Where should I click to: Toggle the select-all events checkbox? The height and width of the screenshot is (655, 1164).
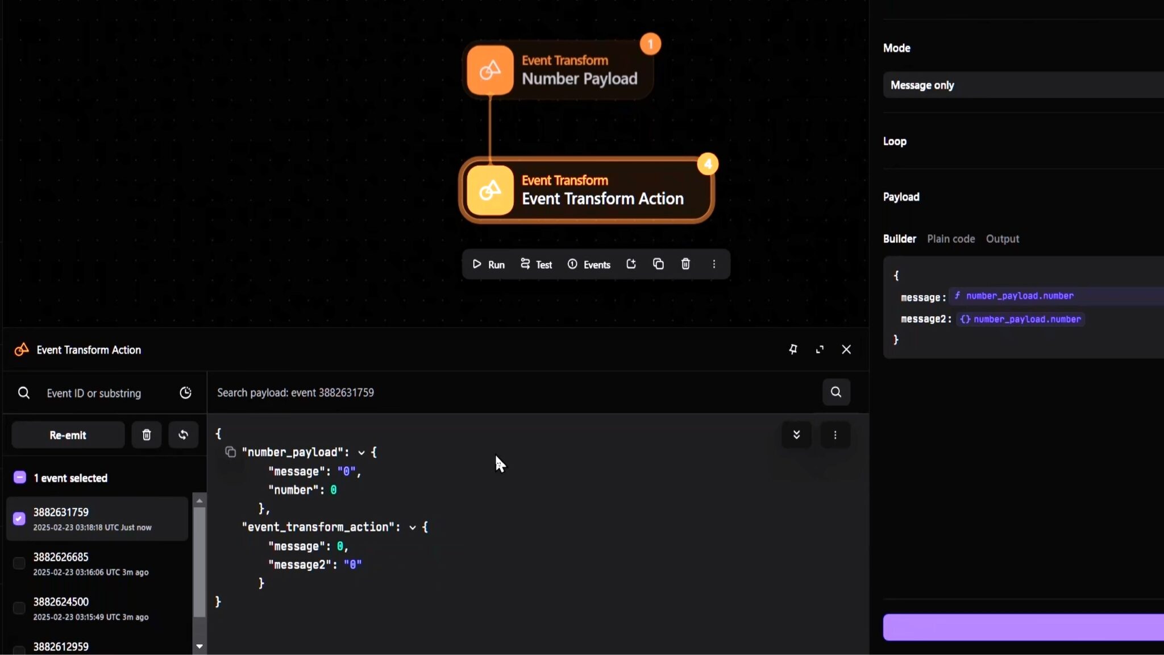click(19, 477)
